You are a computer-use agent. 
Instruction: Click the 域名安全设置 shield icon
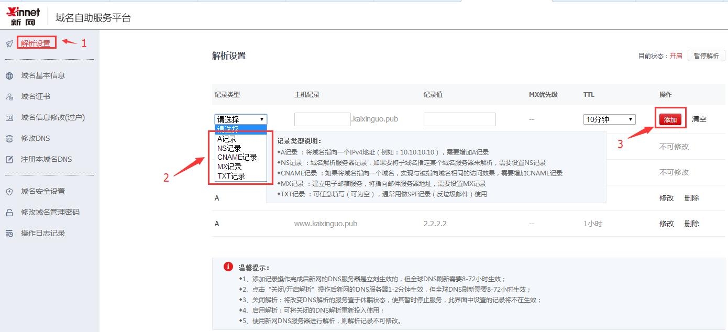[9, 191]
